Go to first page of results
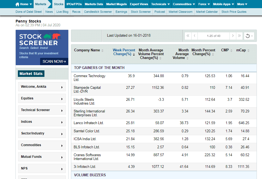Screen dimensions: 262x179 [x=188, y=36]
